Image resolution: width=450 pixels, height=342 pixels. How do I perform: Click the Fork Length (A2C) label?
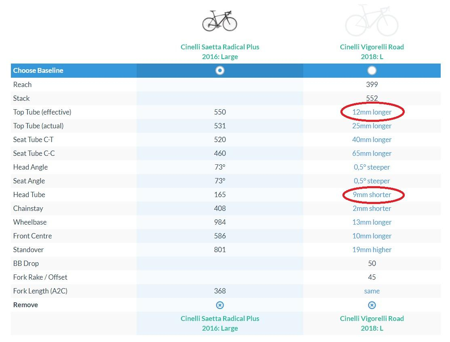coord(40,291)
